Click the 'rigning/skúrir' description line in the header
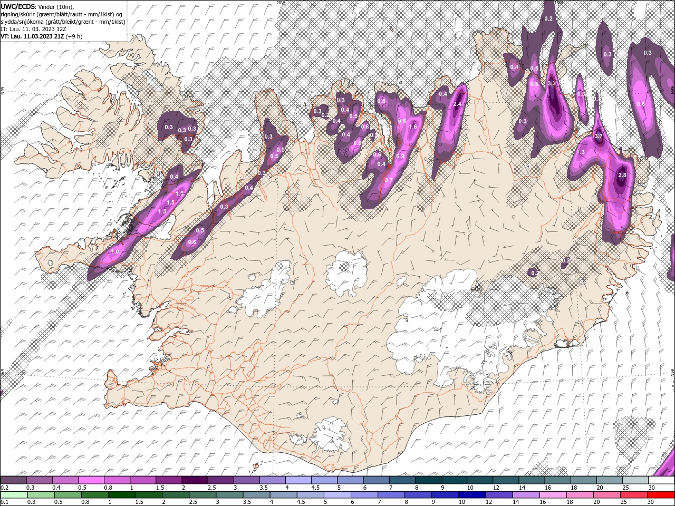675x506 pixels. coord(62,14)
